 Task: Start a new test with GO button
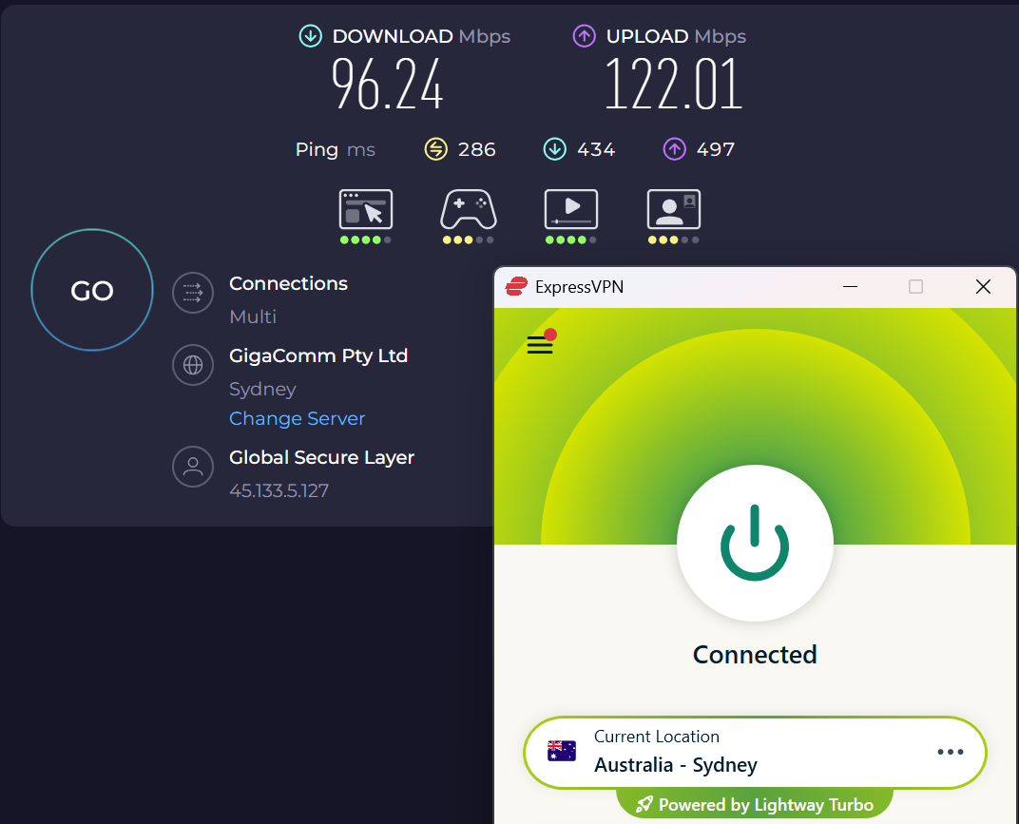click(92, 290)
